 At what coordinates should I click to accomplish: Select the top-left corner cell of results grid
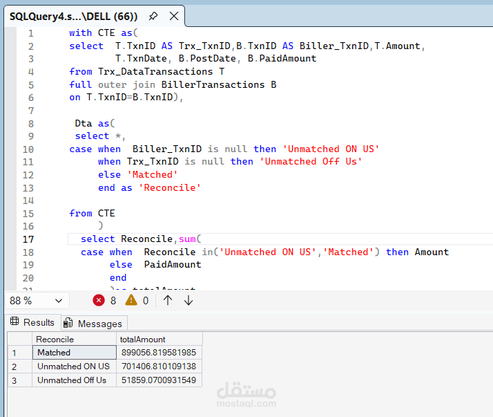coord(20,340)
